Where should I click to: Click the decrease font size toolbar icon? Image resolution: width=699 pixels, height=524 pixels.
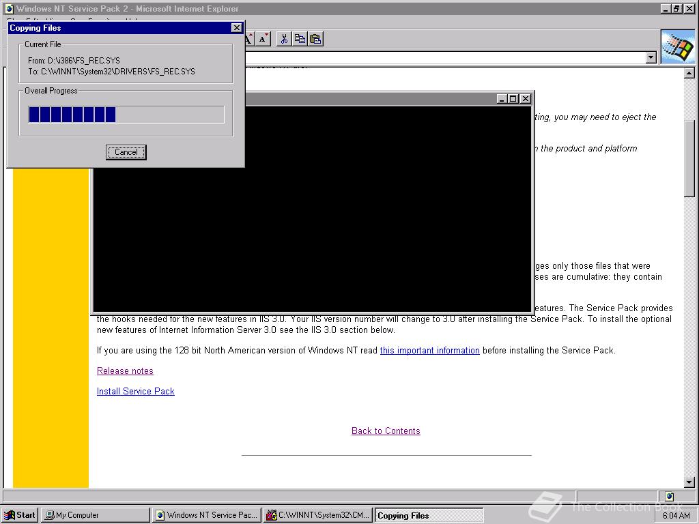click(263, 39)
